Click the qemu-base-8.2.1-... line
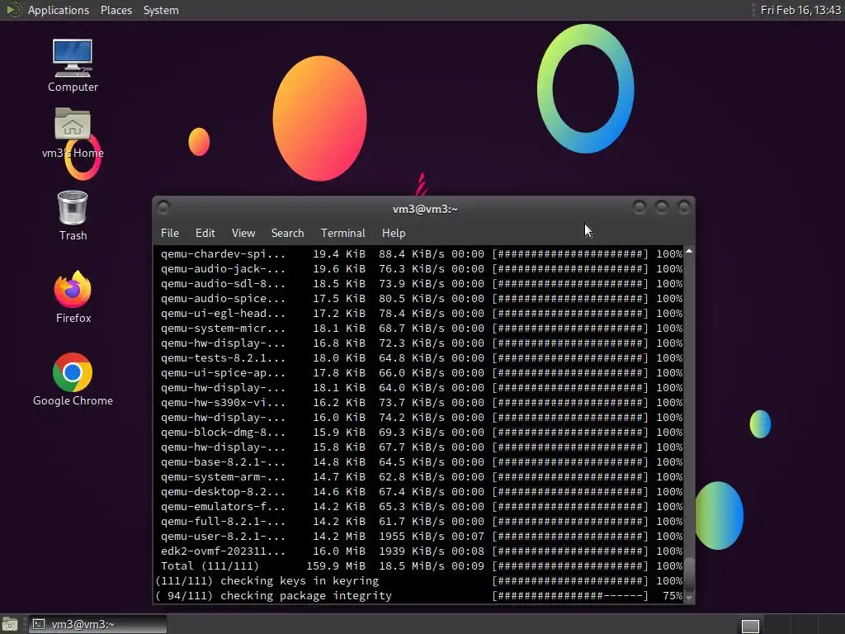Viewport: 845px width, 634px height. (x=422, y=462)
